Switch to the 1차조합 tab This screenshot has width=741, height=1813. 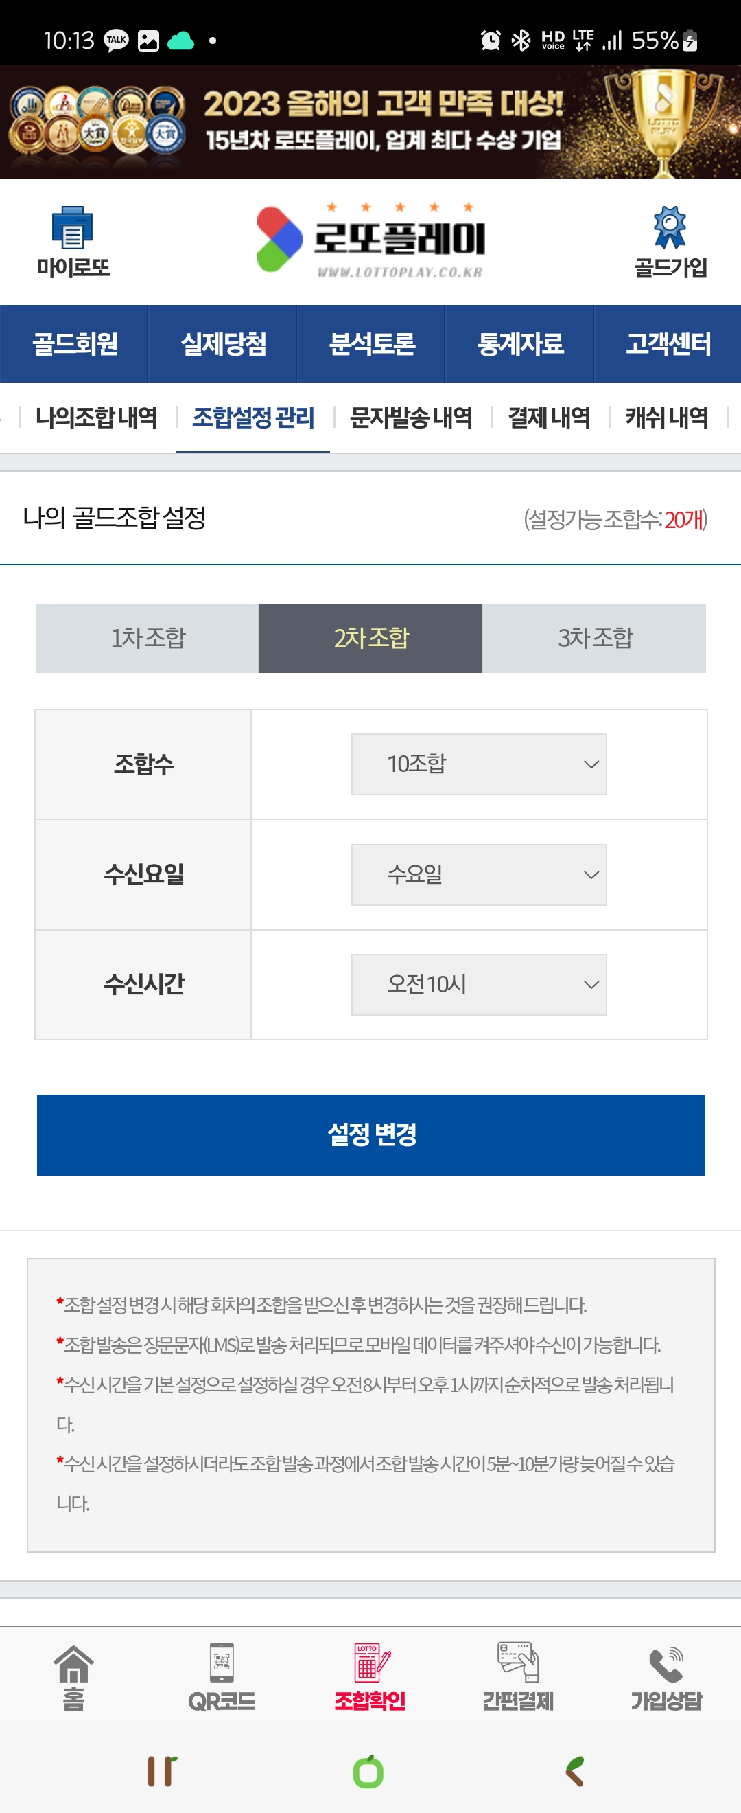click(148, 639)
